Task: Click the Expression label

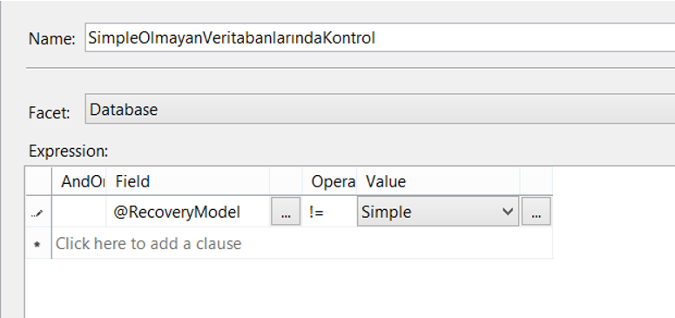Action: [x=69, y=152]
